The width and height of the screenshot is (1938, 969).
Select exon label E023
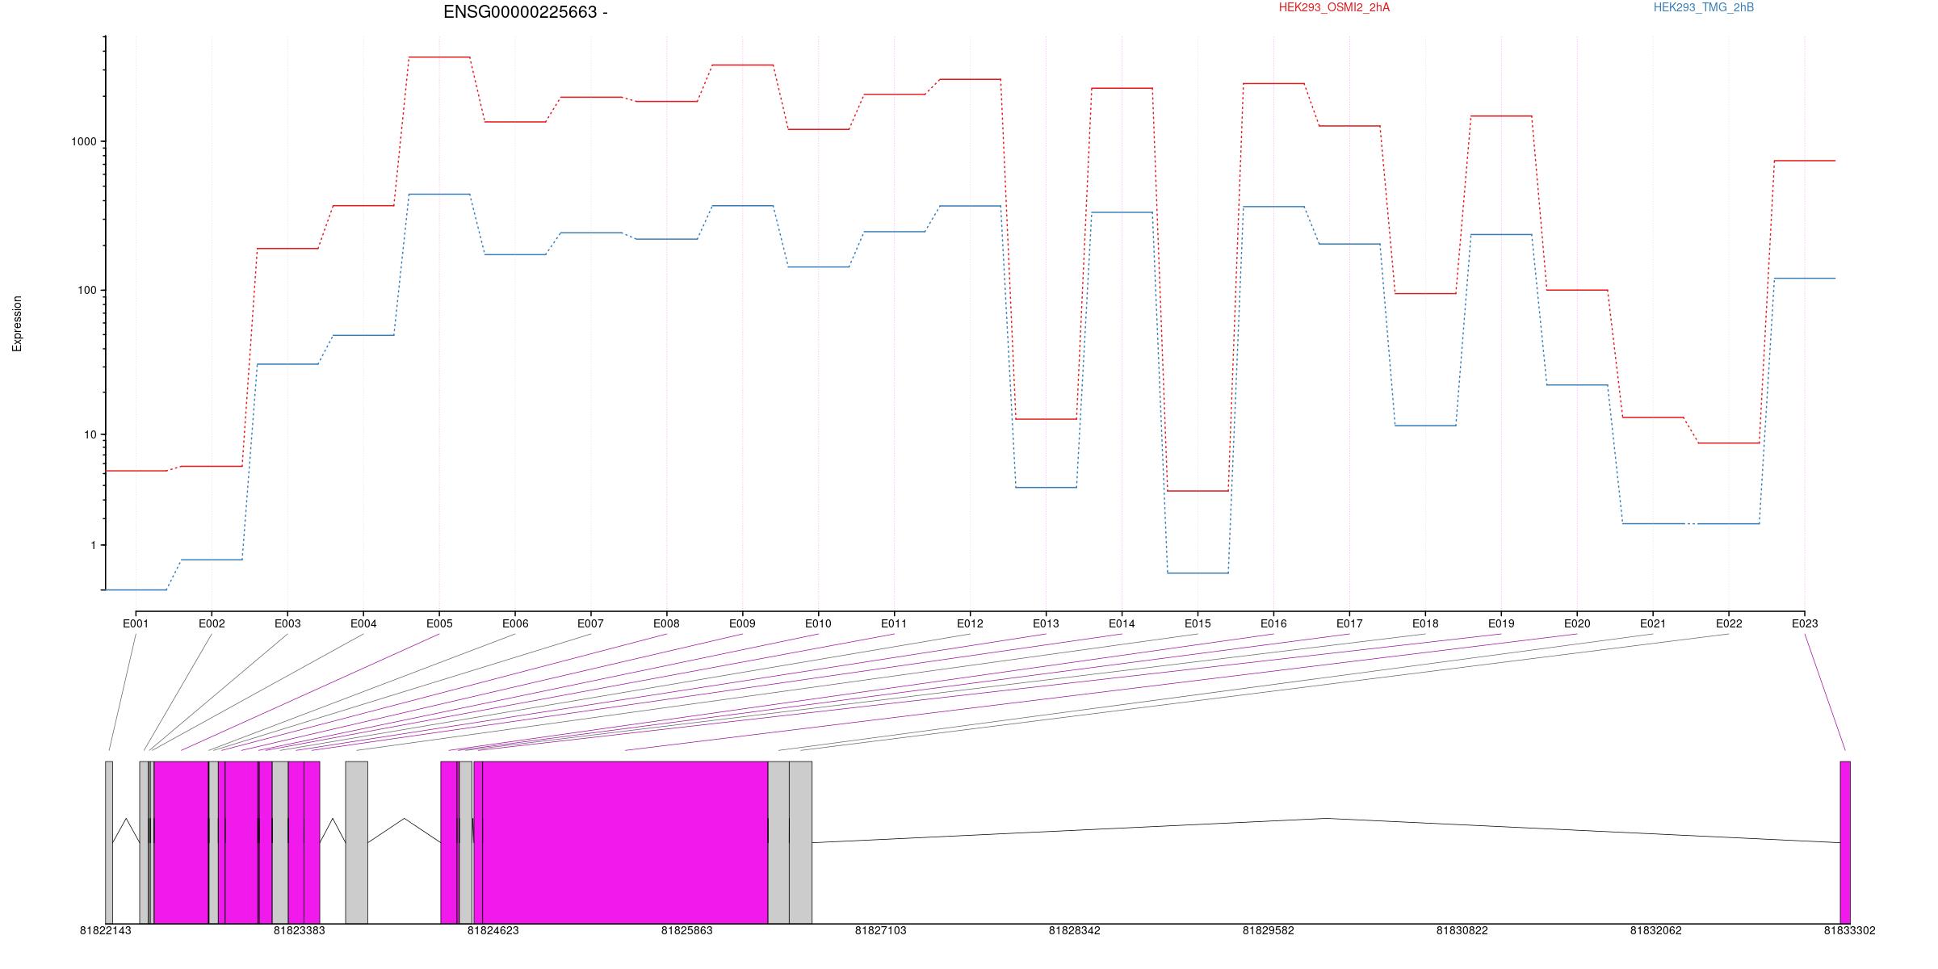(1805, 623)
